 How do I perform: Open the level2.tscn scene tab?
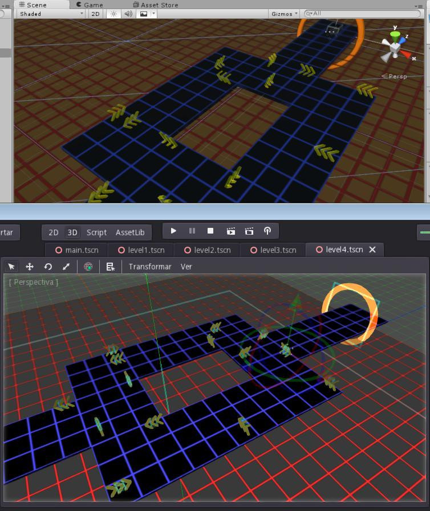[207, 250]
